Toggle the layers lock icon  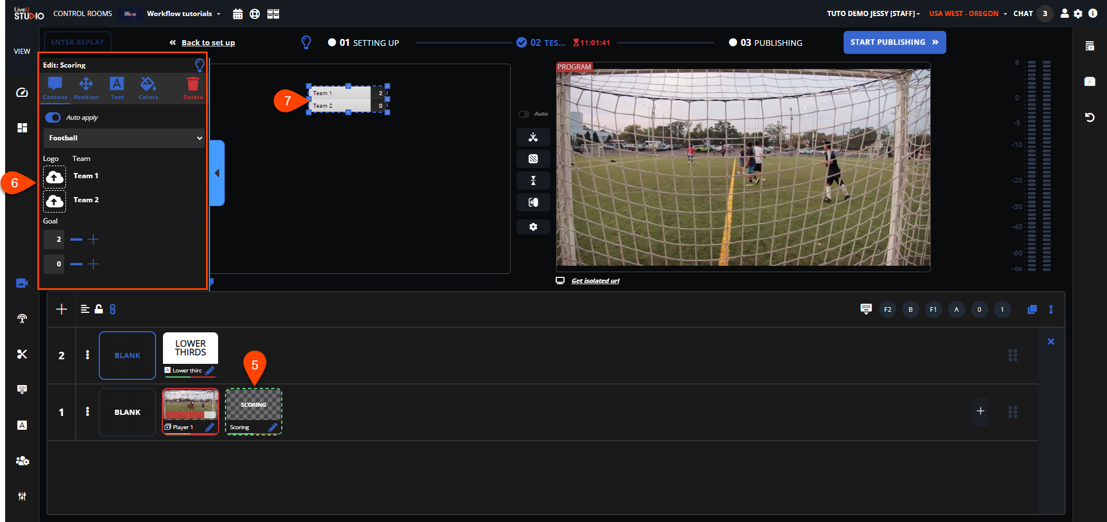pyautogui.click(x=99, y=309)
